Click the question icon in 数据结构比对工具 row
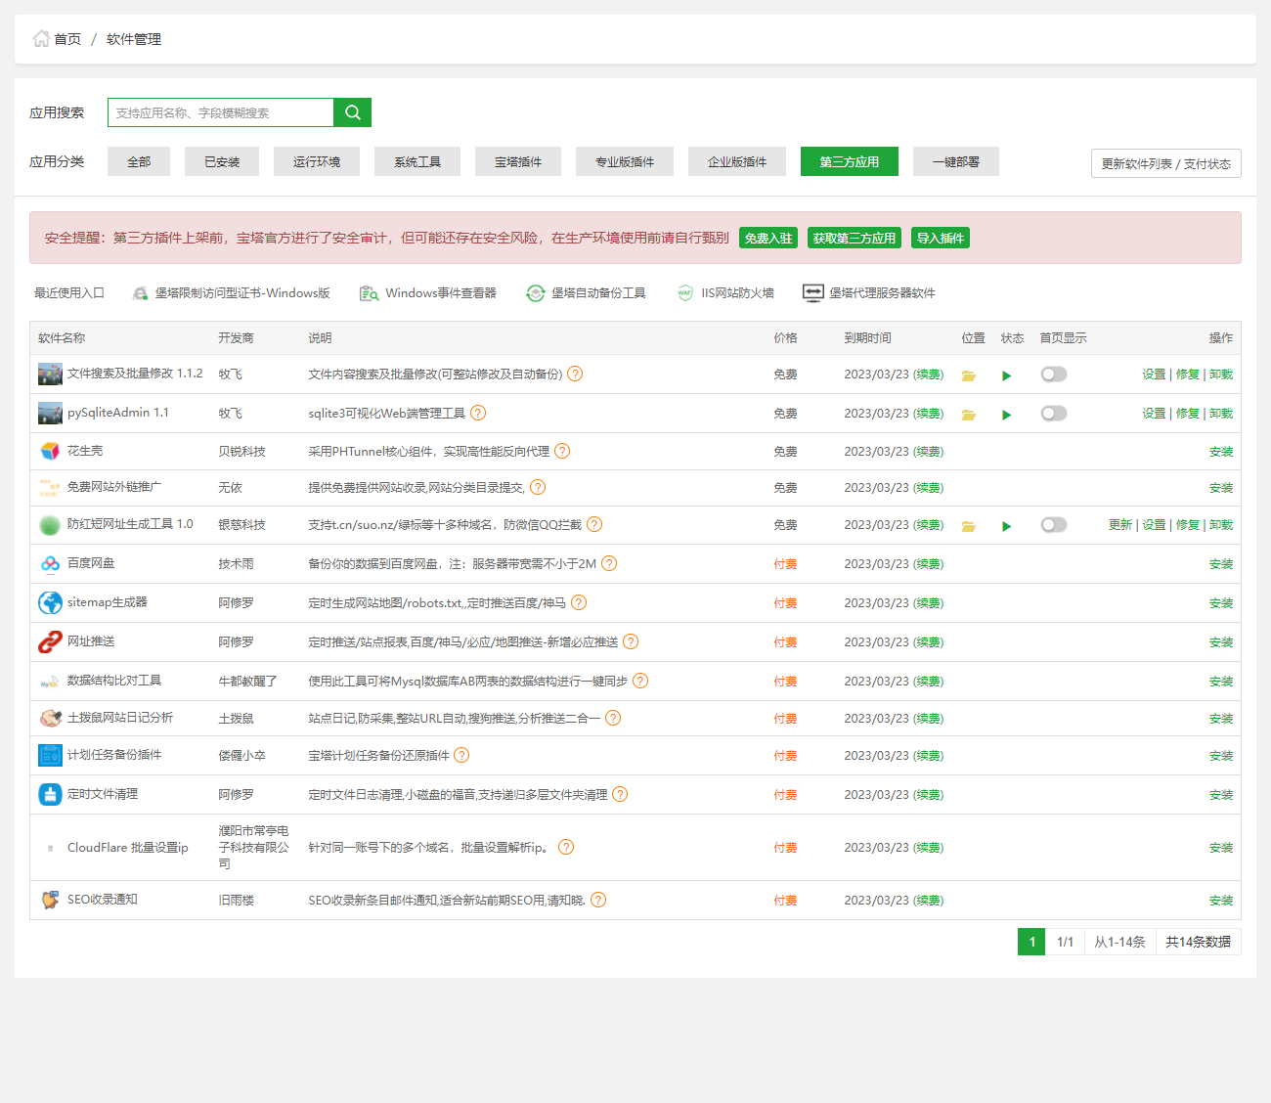The height and width of the screenshot is (1103, 1271). point(640,681)
